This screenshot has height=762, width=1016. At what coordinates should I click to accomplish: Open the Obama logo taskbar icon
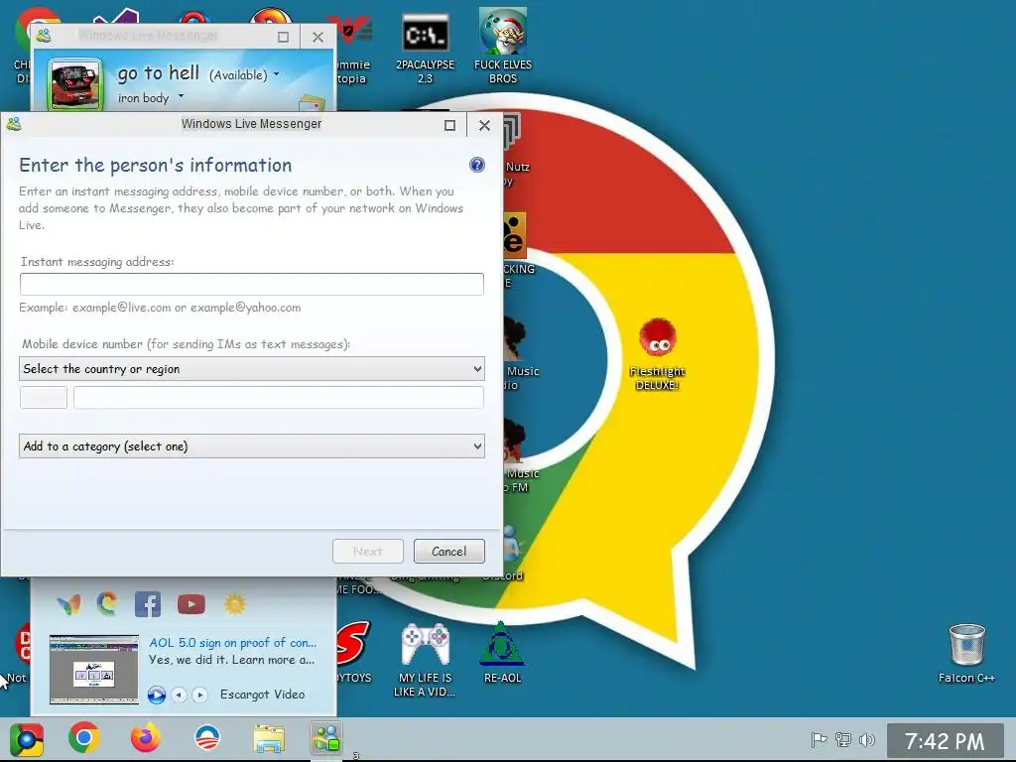click(x=207, y=738)
